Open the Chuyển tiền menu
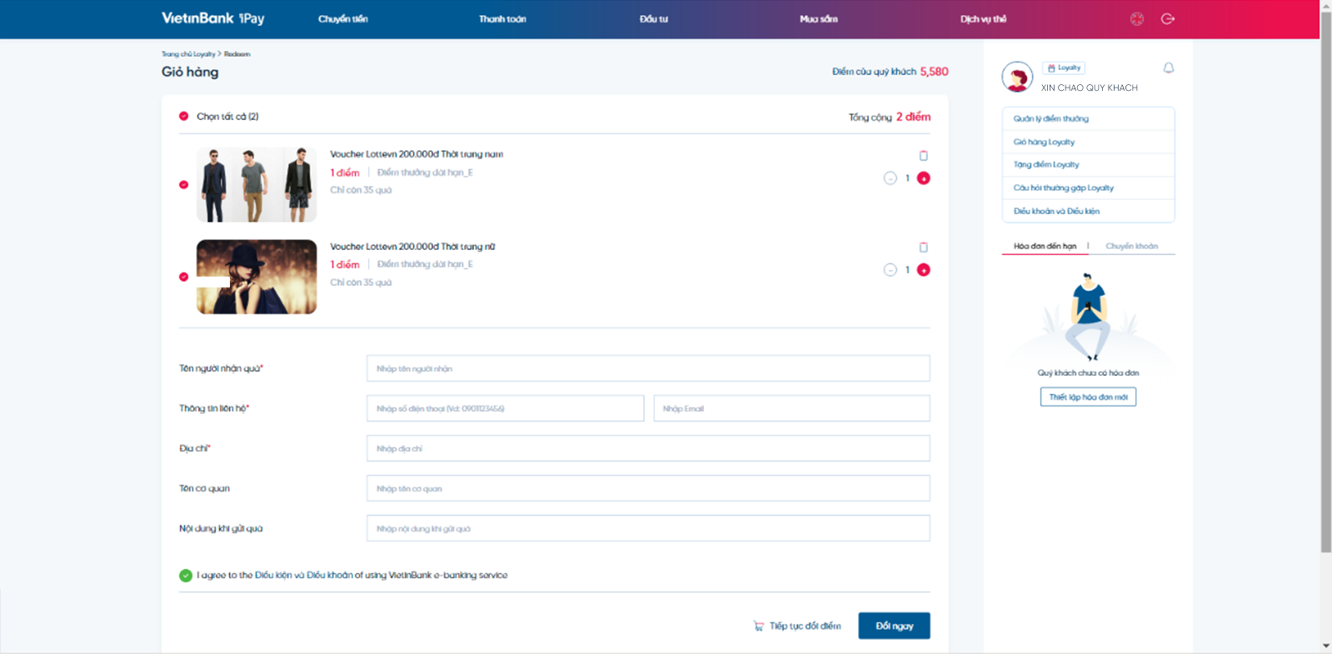 click(x=343, y=19)
